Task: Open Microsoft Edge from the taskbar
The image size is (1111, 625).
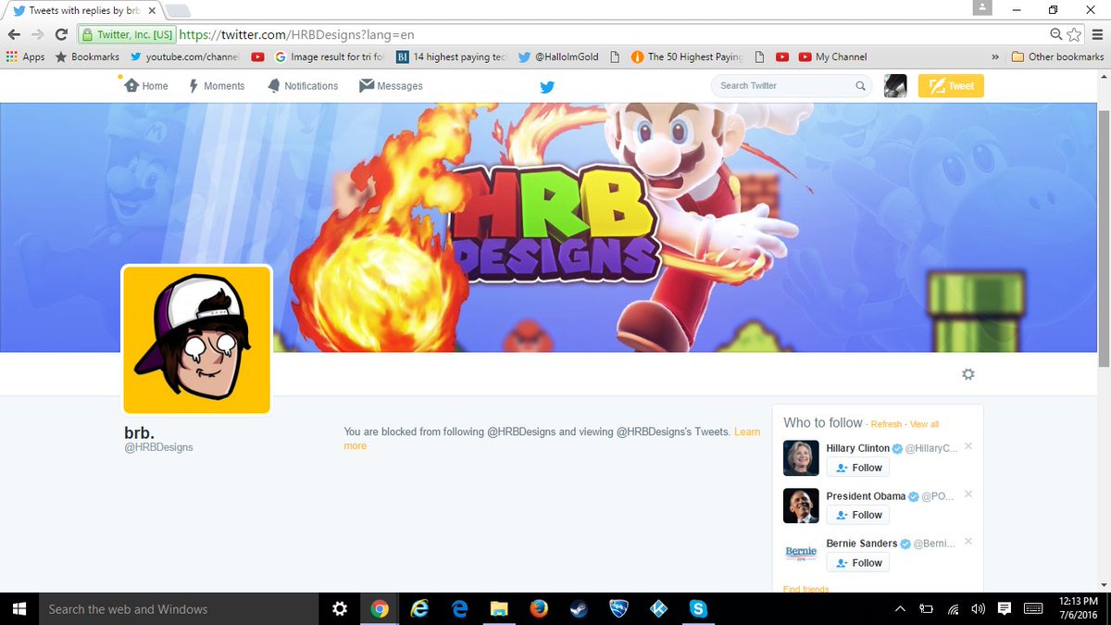Action: click(x=459, y=608)
